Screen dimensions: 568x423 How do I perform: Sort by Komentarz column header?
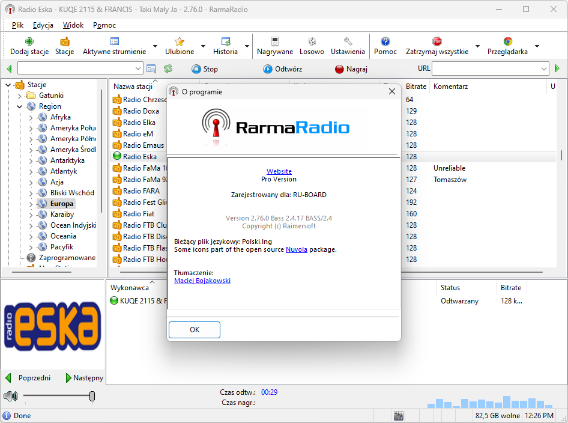coord(488,87)
